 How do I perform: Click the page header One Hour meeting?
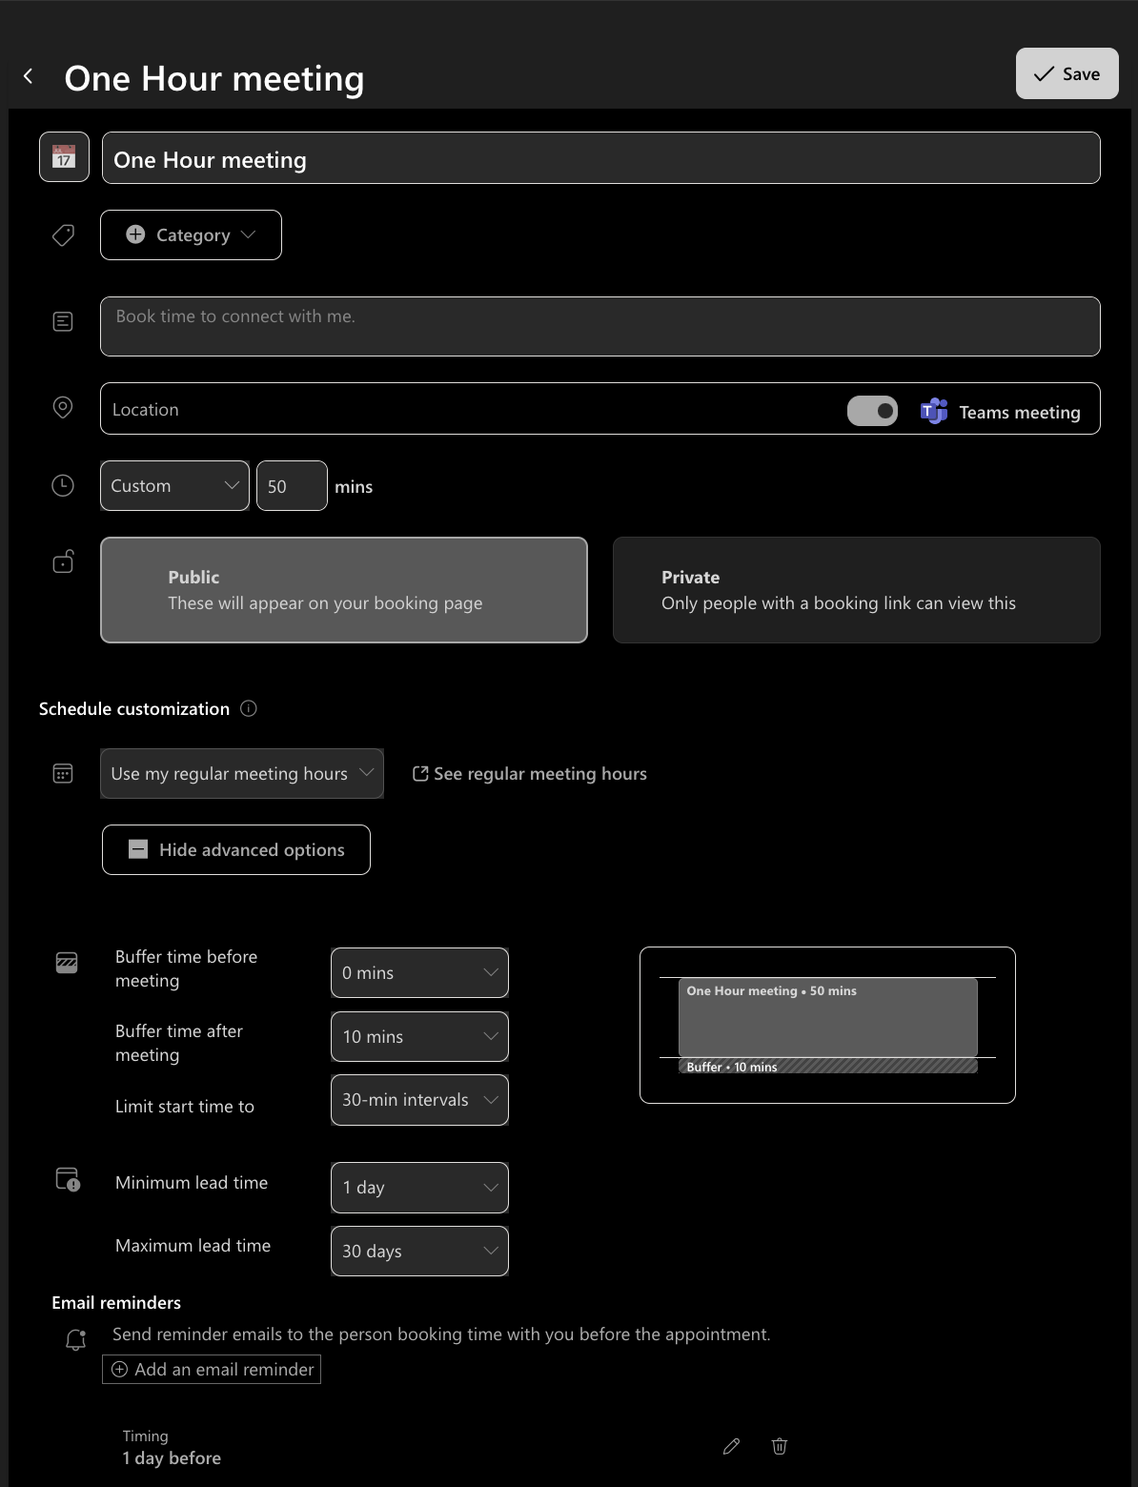coord(214,78)
